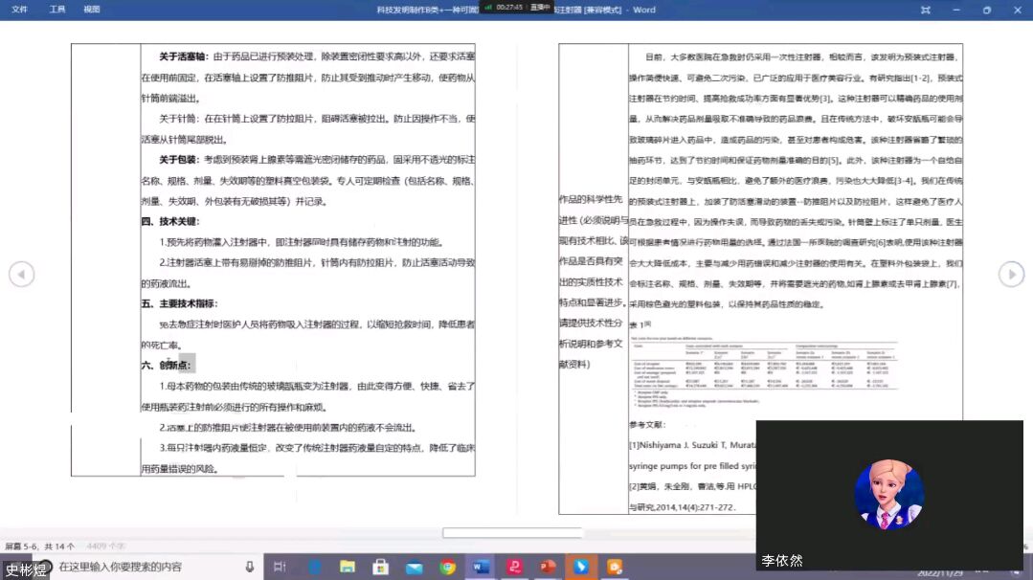Click the taskbar date display

pyautogui.click(x=940, y=573)
